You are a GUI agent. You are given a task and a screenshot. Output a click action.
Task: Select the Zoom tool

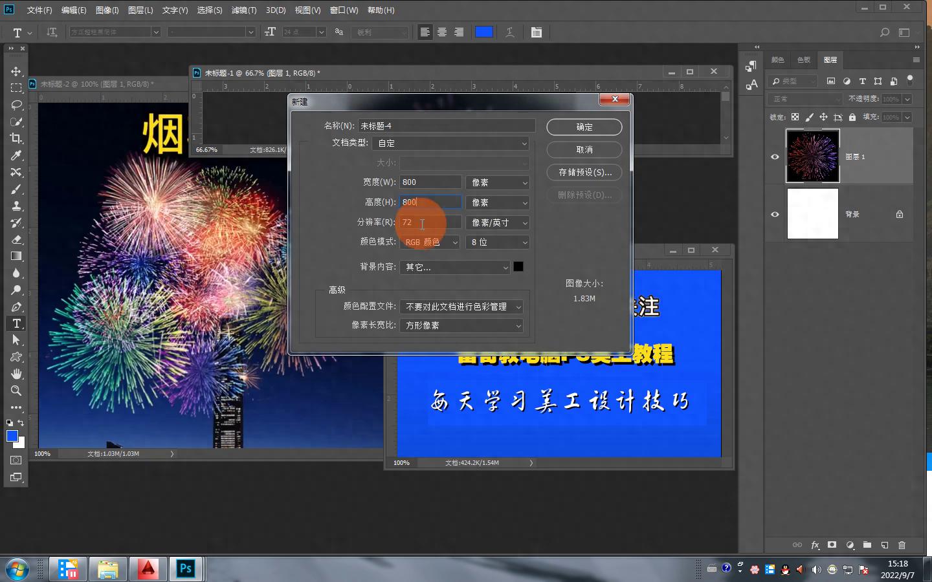pos(16,391)
